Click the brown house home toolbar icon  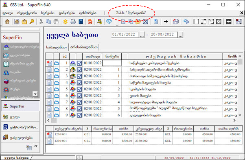[7, 22]
